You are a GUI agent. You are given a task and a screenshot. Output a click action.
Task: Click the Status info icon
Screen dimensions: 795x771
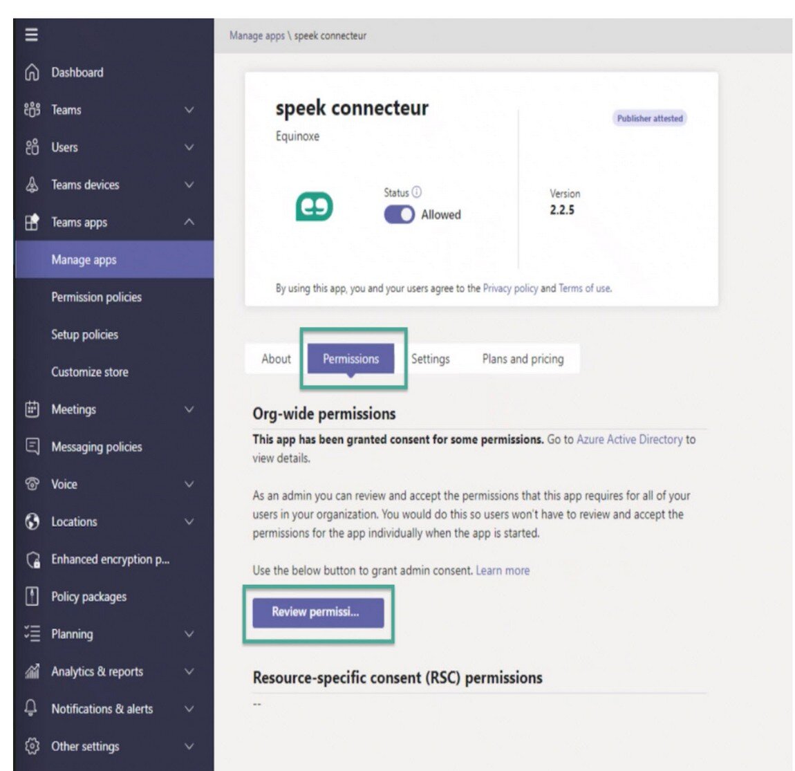point(417,192)
